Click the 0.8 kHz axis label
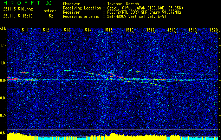Screen dimensions: 221x140 click(x=3, y=98)
